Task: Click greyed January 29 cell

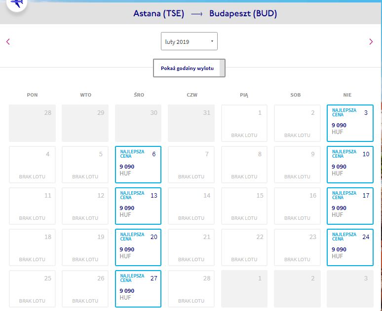Action: click(x=85, y=123)
